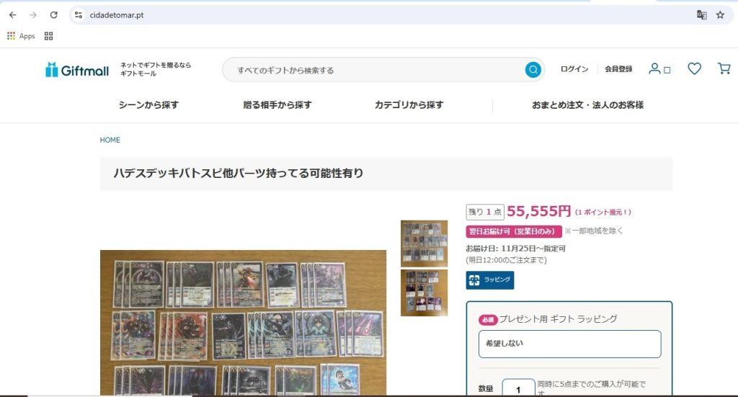
Task: Bookmark this page with the star icon
Action: click(720, 15)
